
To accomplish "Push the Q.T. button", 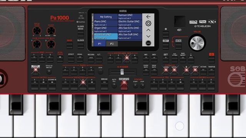I will click(x=99, y=59).
